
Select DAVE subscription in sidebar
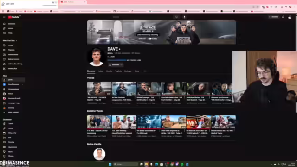13,80
